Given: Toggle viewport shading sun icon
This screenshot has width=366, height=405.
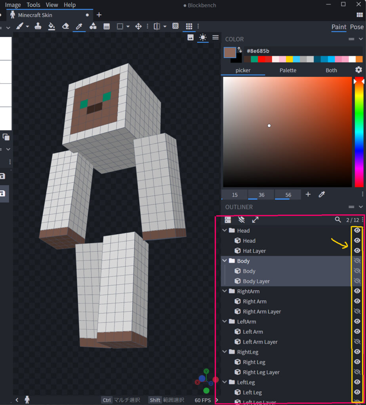Looking at the screenshot, I should [203, 37].
